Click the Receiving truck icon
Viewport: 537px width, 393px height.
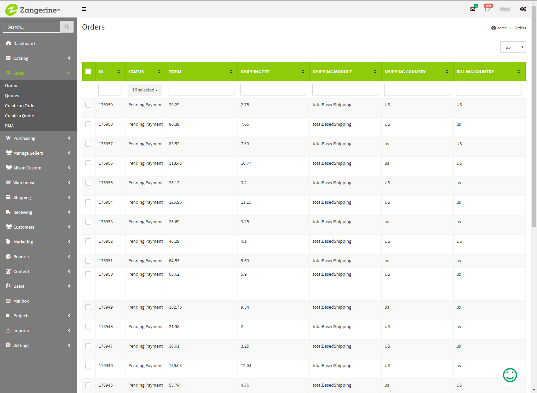pyautogui.click(x=8, y=212)
